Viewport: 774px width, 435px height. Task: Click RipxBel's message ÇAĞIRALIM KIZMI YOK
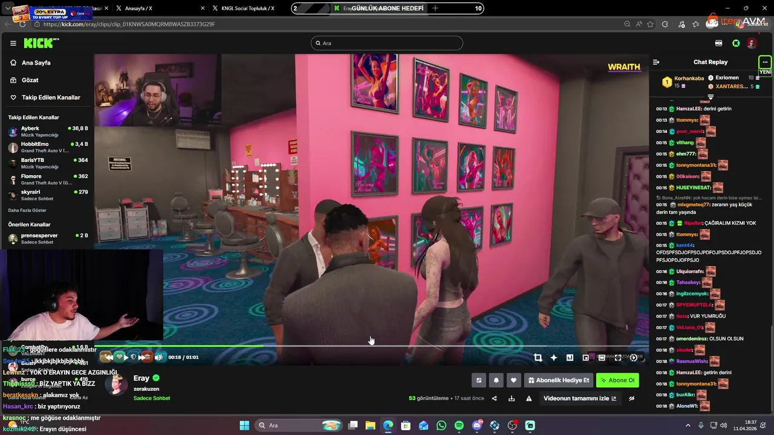730,223
